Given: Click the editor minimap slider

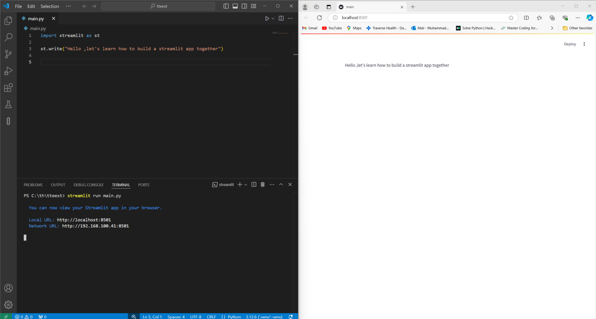Looking at the screenshot, I should (280, 33).
